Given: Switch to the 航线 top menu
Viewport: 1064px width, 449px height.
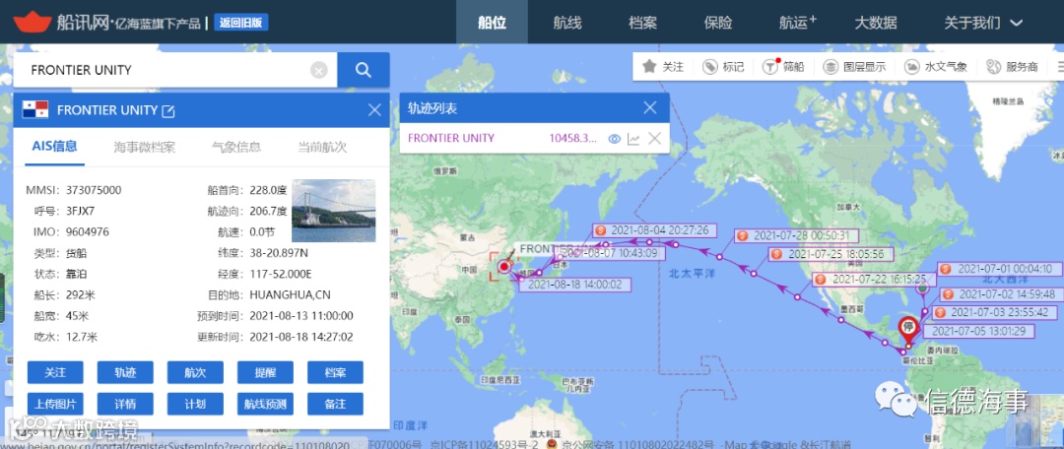Looking at the screenshot, I should click(x=567, y=23).
